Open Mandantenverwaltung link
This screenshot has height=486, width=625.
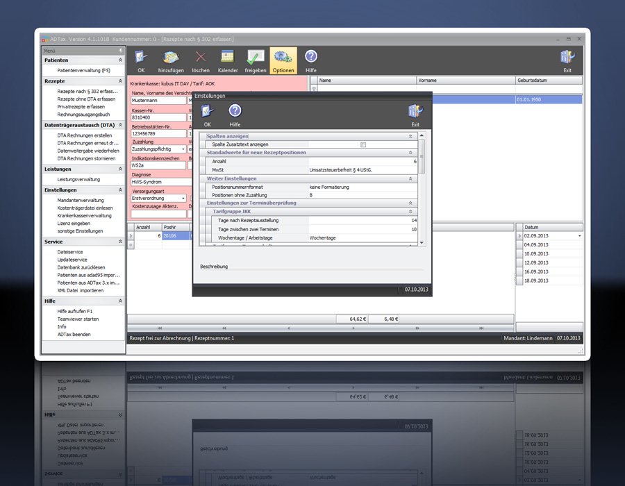tap(81, 201)
